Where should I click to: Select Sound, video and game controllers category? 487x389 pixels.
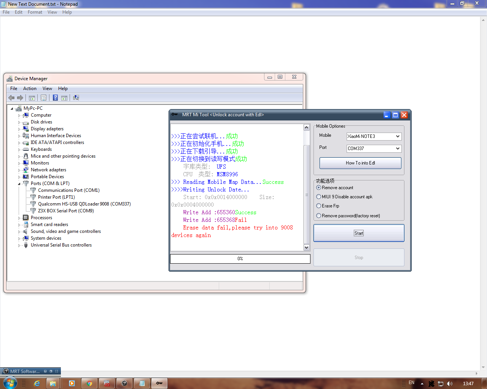pyautogui.click(x=66, y=231)
